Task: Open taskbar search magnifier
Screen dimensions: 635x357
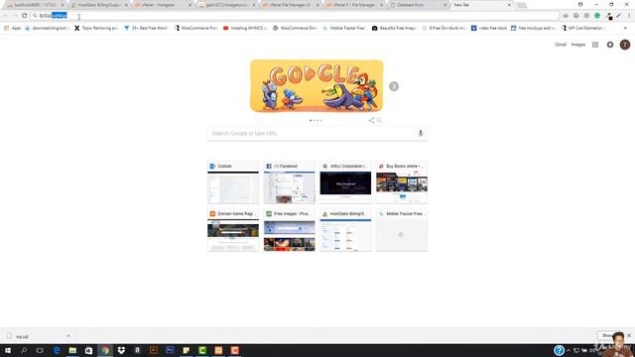Action: tap(24, 350)
